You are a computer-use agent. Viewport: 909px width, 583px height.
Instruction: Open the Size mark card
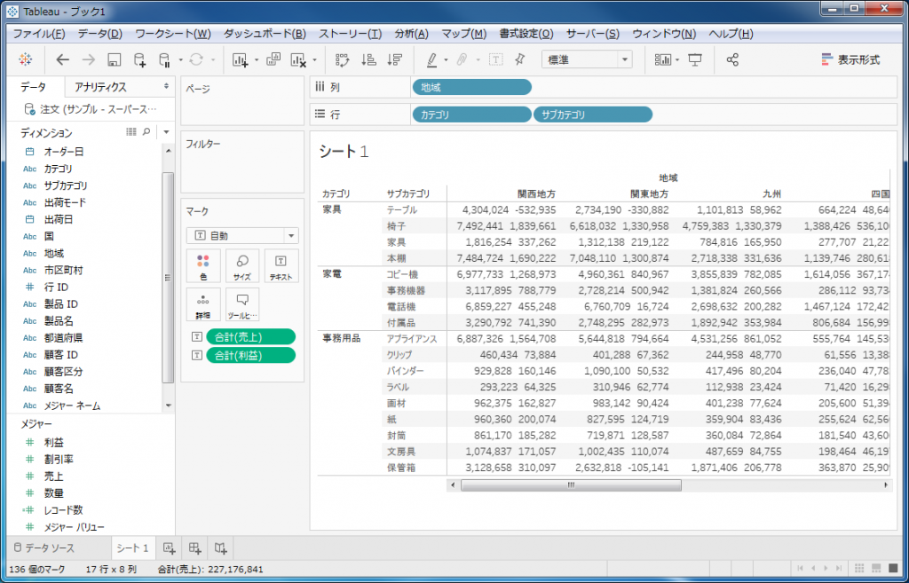click(241, 265)
